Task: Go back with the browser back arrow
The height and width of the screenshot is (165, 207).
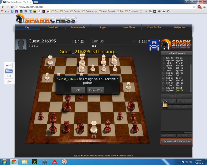Action: [x=3, y=7]
